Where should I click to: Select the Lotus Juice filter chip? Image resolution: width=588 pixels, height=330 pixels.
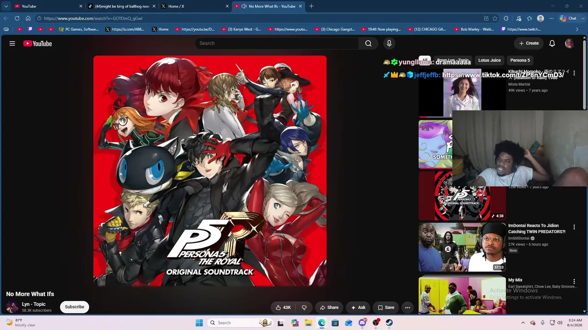tap(489, 60)
